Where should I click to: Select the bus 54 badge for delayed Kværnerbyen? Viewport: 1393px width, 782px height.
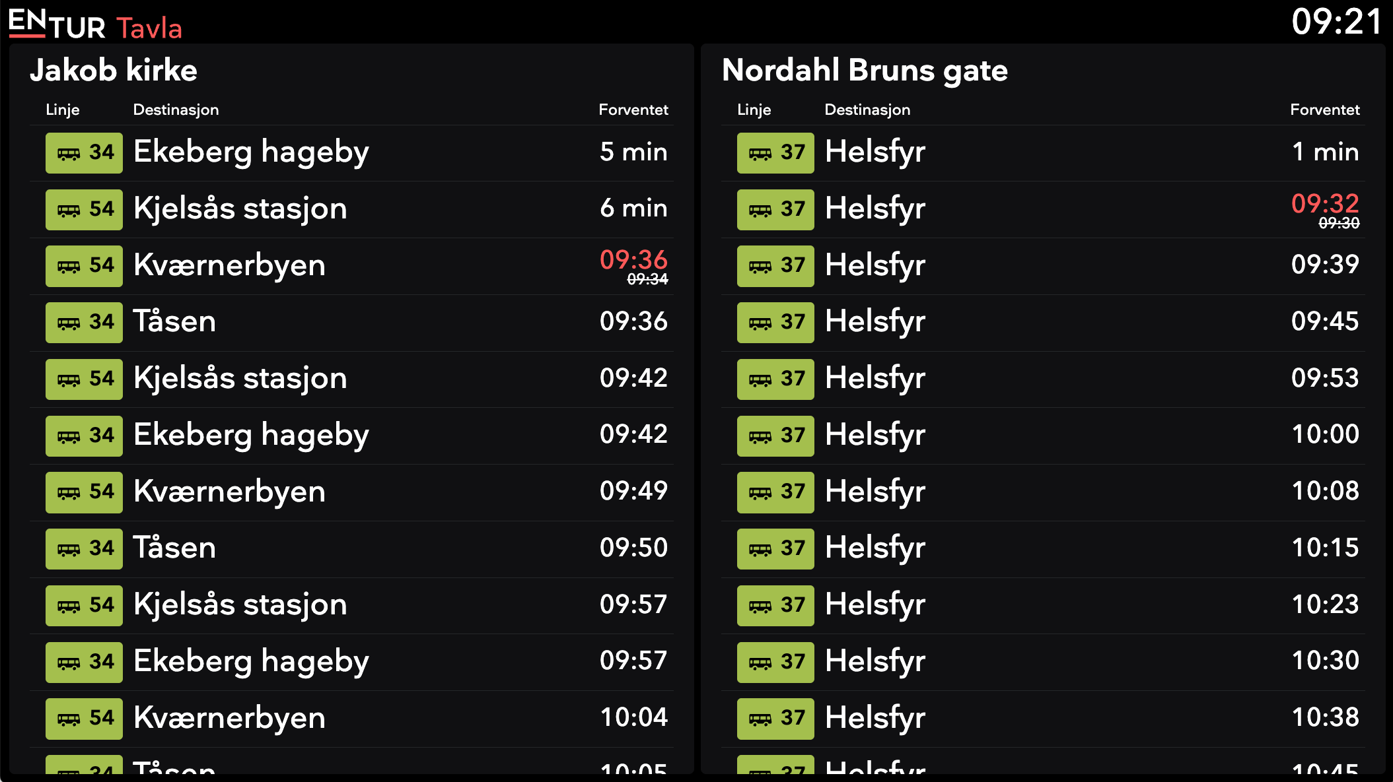point(84,266)
